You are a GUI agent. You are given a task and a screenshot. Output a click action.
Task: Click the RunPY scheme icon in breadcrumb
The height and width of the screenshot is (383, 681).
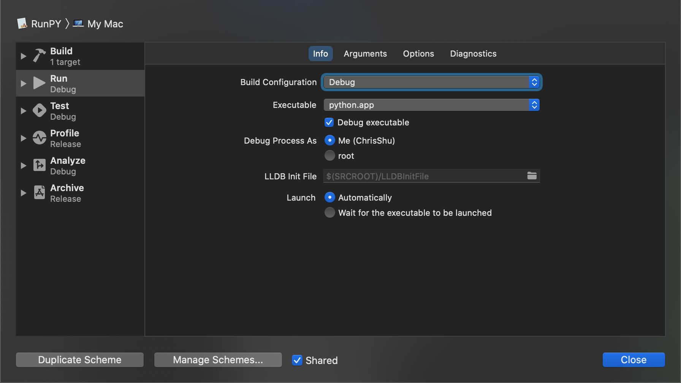click(x=22, y=24)
